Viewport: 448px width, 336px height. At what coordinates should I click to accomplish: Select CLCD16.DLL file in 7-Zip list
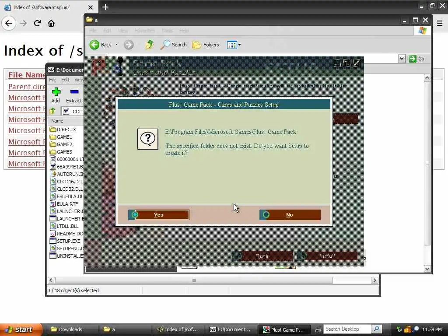66,182
